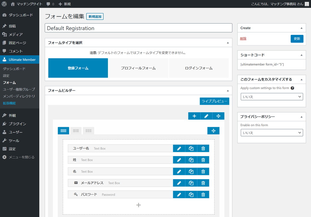Screen dimensions: 311x217
Task: Duplicate the メールアドレス field
Action: tap(191, 183)
